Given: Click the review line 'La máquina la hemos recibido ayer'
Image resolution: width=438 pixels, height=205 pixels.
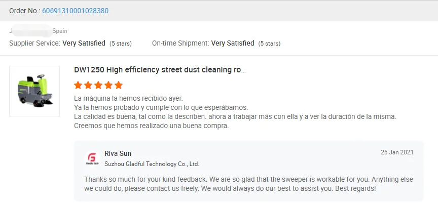Looking at the screenshot, I should [x=128, y=98].
